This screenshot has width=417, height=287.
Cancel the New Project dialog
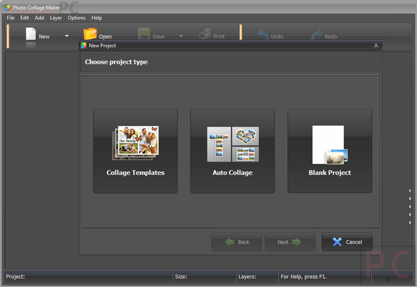coord(347,242)
